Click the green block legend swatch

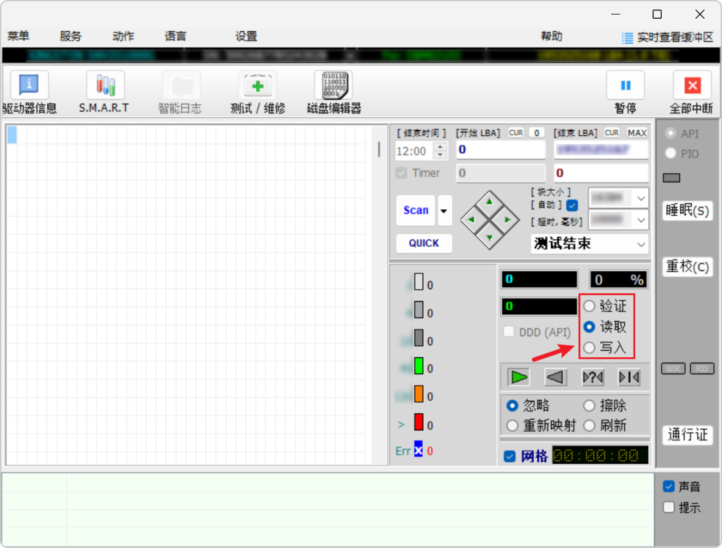[x=418, y=365]
